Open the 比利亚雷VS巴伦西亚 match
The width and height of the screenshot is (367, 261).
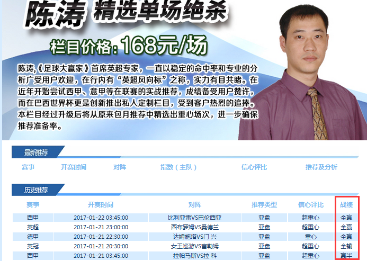tap(195, 218)
